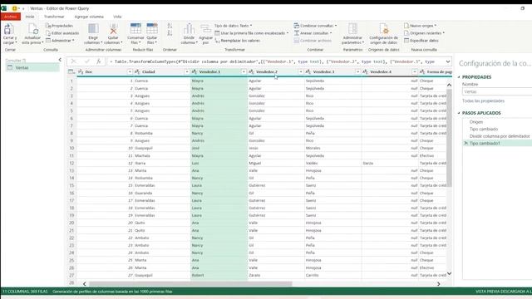Edit the Nombre field with Ventas
This screenshot has width=532, height=299.
pos(497,91)
